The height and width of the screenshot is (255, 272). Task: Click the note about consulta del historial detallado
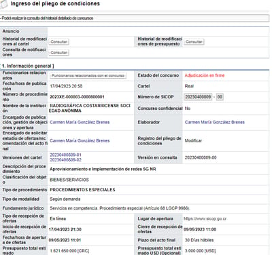pyautogui.click(x=47, y=18)
